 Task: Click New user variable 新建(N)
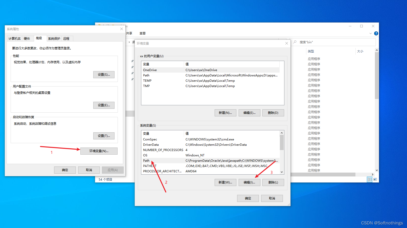(225, 113)
